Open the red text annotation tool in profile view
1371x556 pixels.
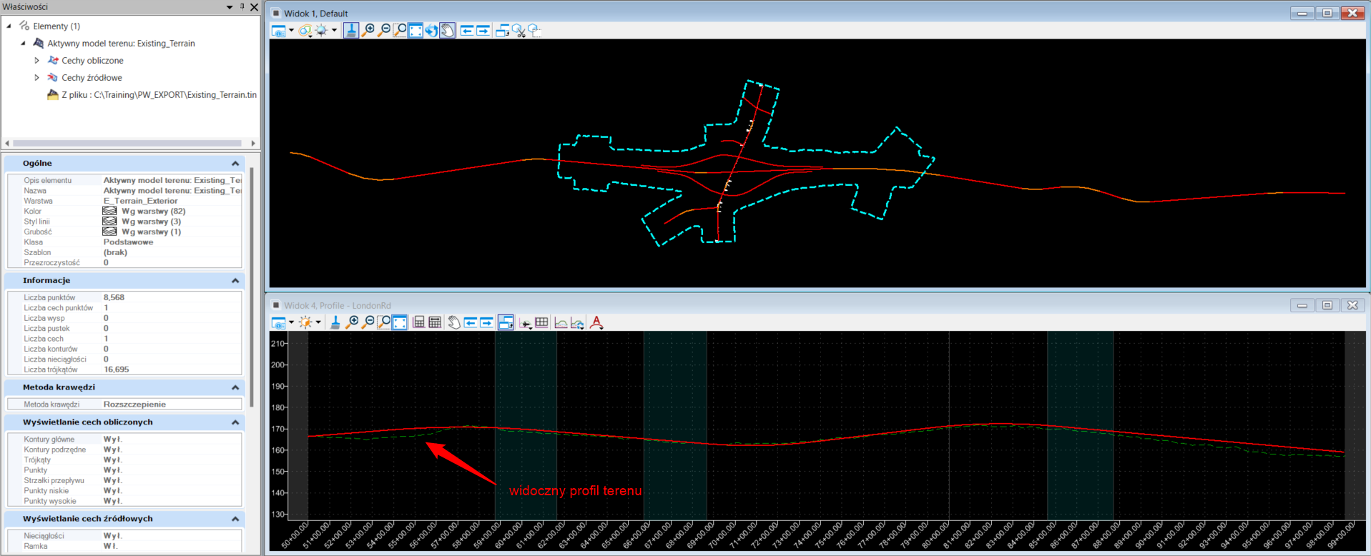click(596, 323)
